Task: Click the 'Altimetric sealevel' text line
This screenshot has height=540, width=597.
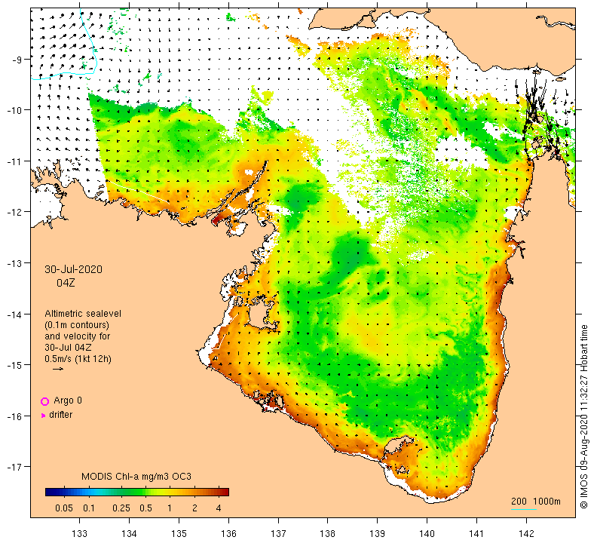Action: 83,314
